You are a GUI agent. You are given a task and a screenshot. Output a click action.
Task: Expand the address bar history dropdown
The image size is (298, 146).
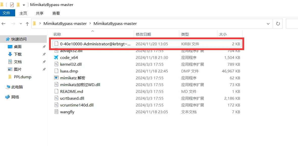pyautogui.click(x=268, y=24)
